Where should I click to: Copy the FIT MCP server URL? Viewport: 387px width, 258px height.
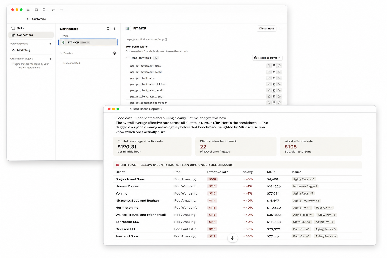point(166,39)
